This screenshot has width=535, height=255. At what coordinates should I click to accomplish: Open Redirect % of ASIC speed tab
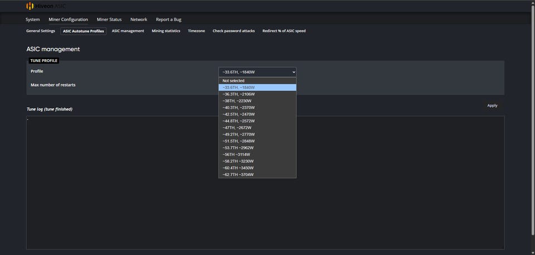click(284, 31)
